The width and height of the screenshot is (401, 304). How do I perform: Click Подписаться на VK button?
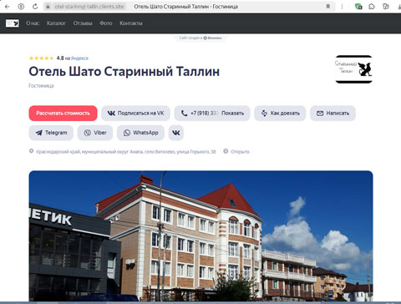coord(135,114)
